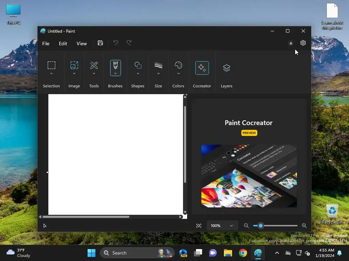The height and width of the screenshot is (261, 349).
Task: Expand the Tools options chevron
Action: point(94,73)
